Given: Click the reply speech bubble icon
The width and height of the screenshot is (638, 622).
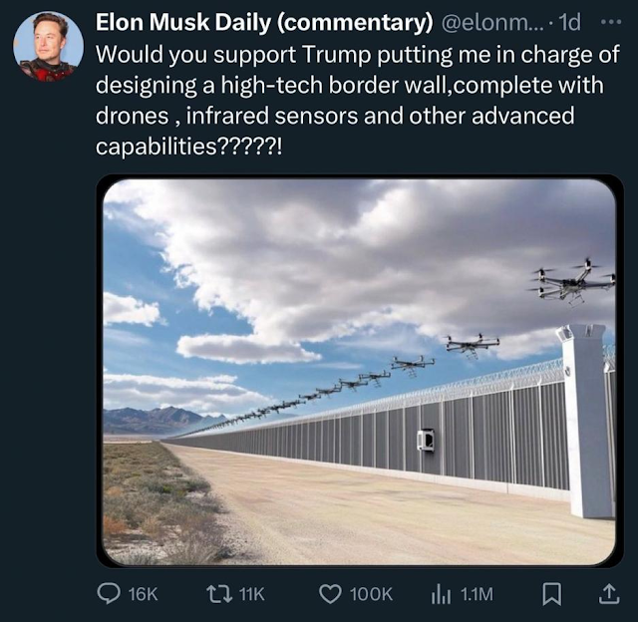Looking at the screenshot, I should click(x=109, y=594).
